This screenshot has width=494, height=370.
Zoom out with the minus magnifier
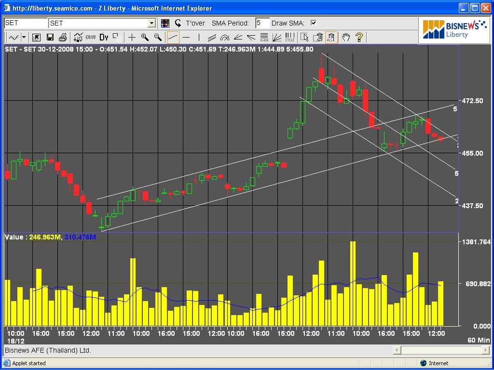click(x=158, y=38)
